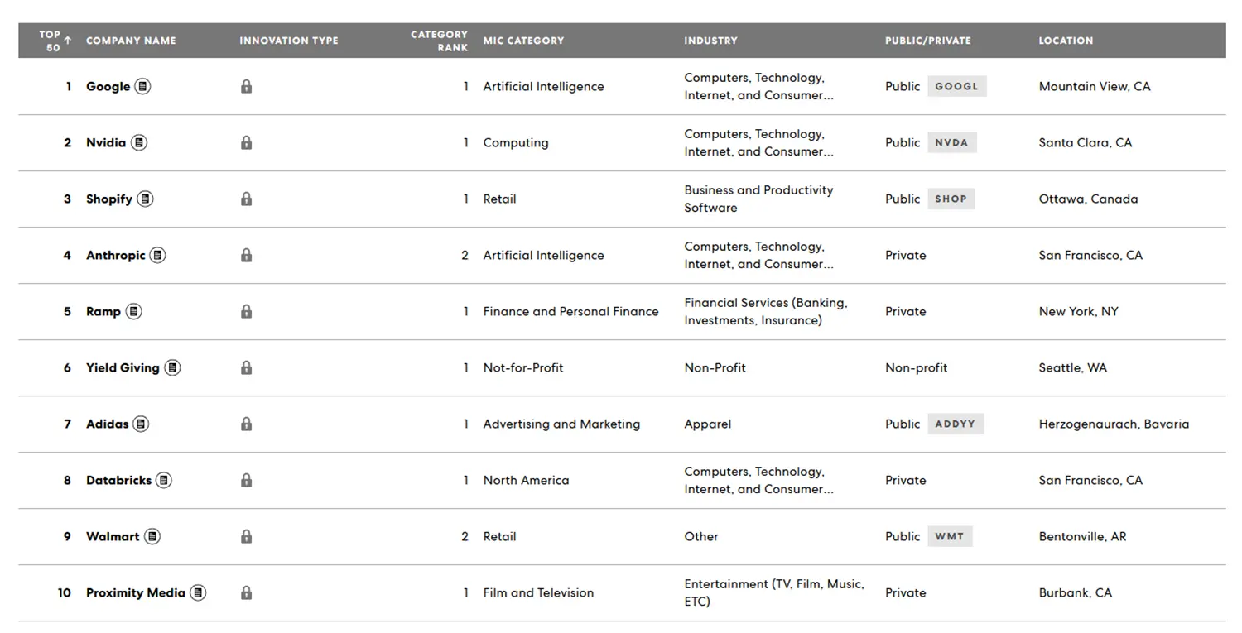Sort the table by Category Rank header
The width and height of the screenshot is (1242, 633).
[x=439, y=41]
